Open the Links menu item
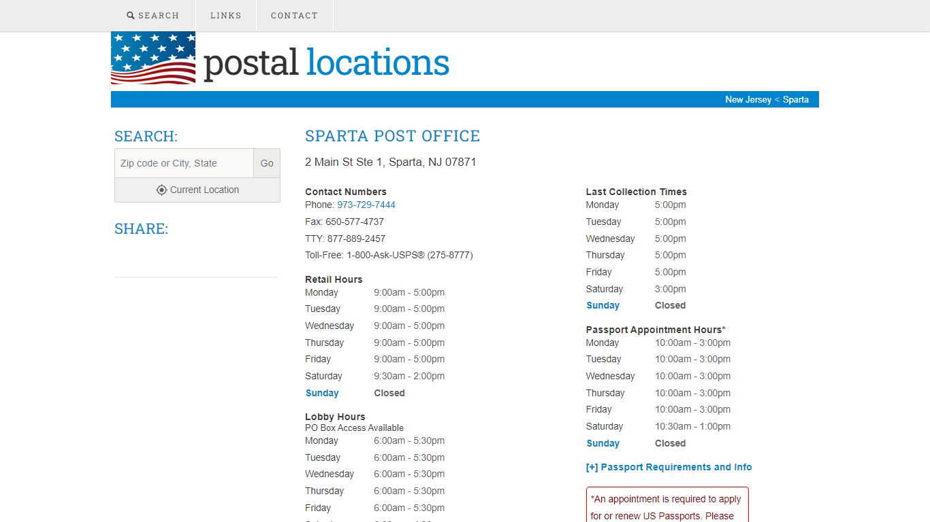This screenshot has height=522, width=930. coord(226,15)
